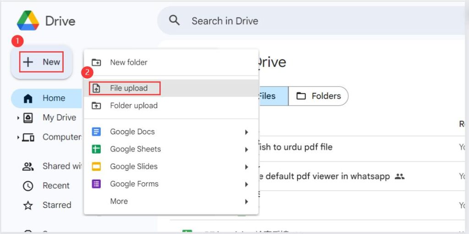469x234 pixels.
Task: Expand the Google Sheets submenu arrow
Action: 246,149
